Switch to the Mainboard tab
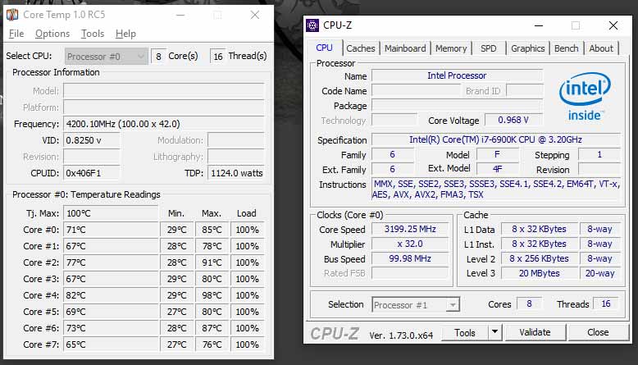This screenshot has width=638, height=365. click(x=405, y=48)
